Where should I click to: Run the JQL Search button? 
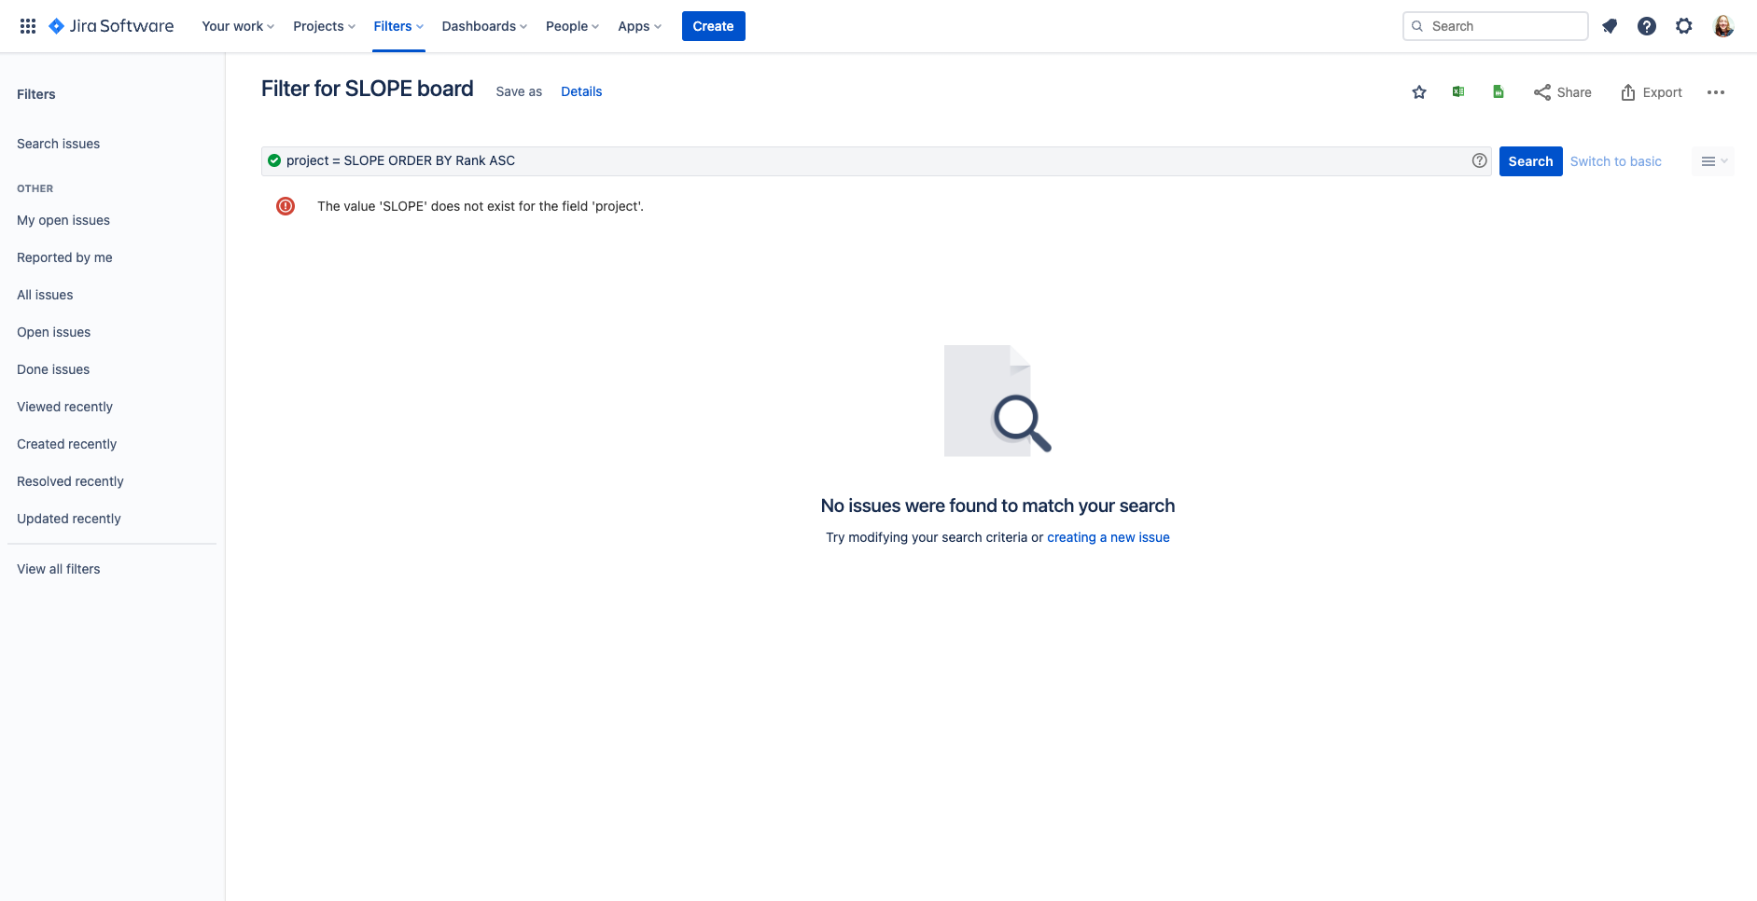click(1530, 161)
